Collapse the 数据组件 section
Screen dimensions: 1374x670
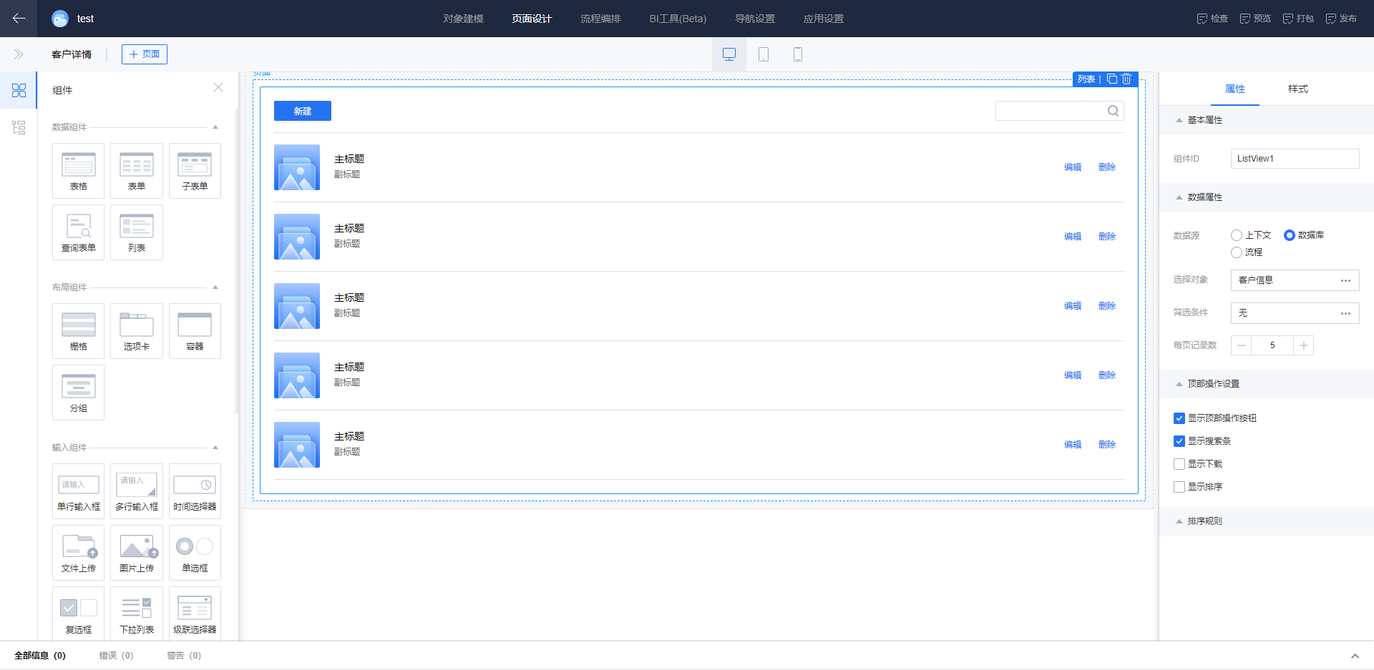tap(215, 127)
